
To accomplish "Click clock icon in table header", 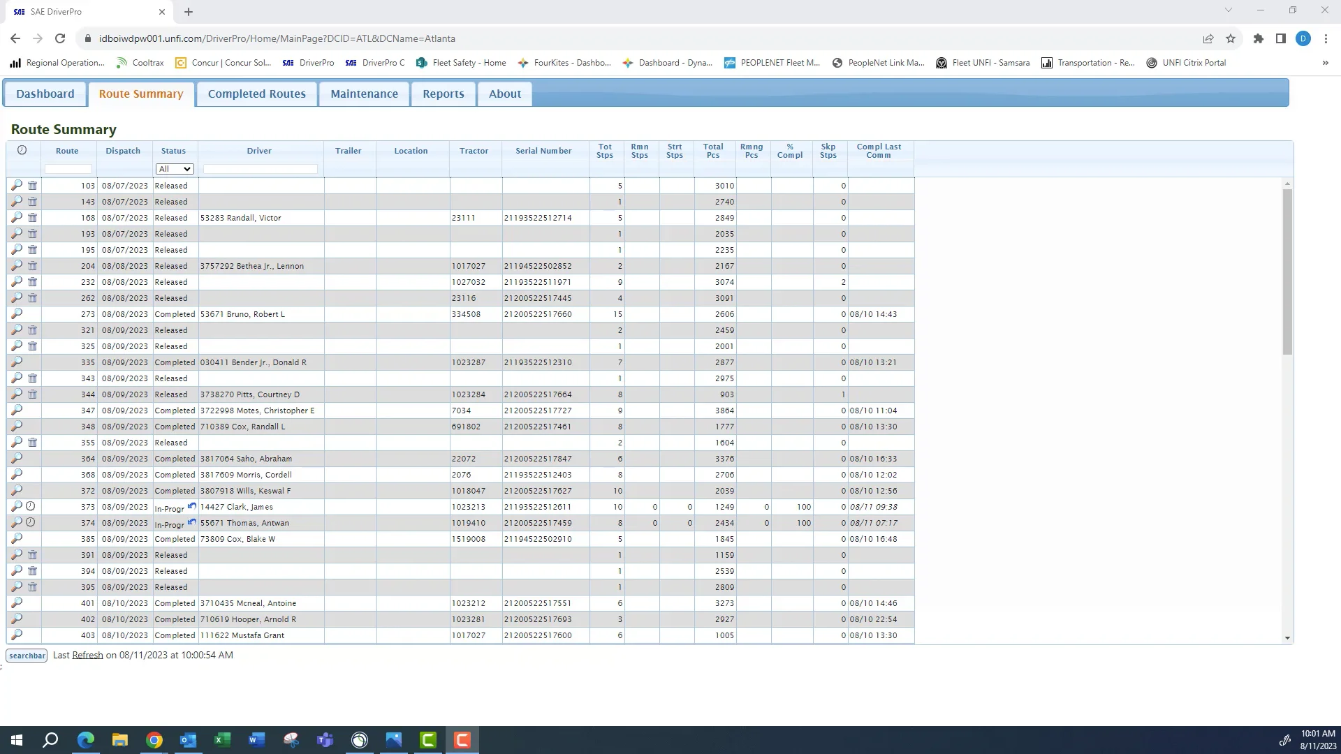I will tap(22, 150).
